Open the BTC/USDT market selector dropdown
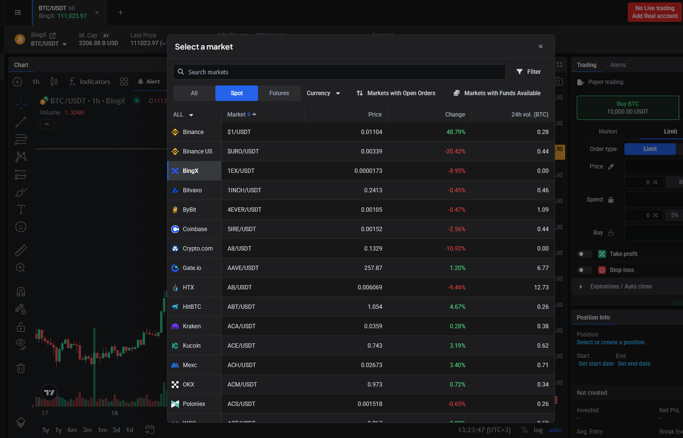The image size is (683, 438). point(49,44)
